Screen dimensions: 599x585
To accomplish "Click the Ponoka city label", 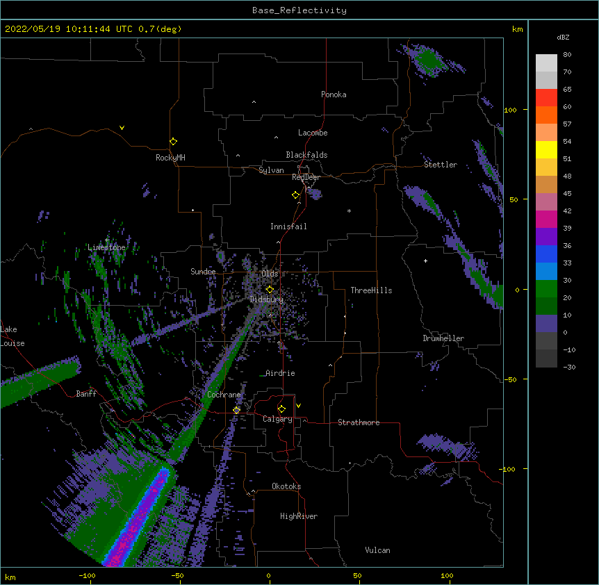I will pos(334,94).
